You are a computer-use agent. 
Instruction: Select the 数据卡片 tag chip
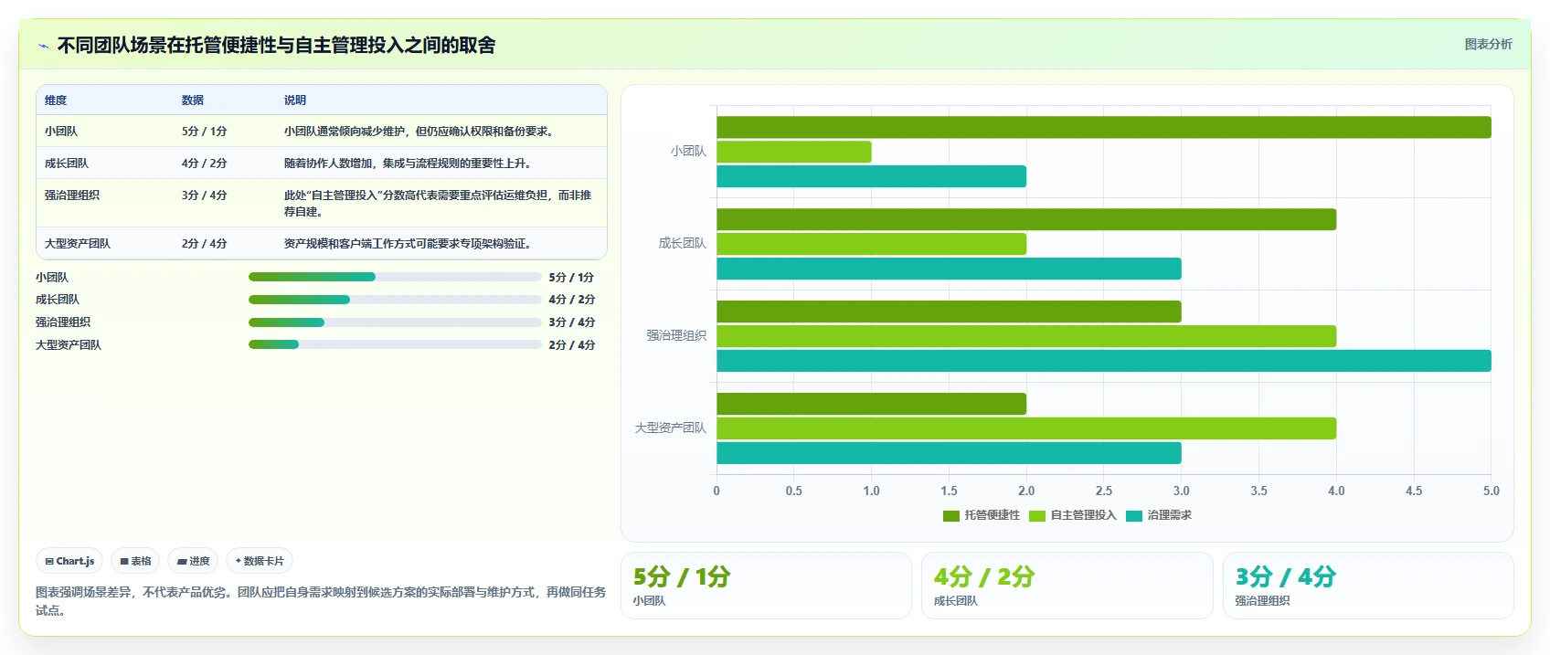click(x=260, y=561)
